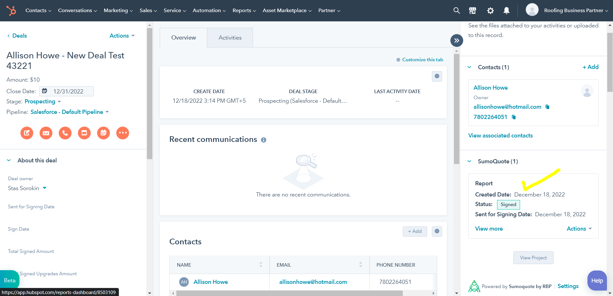Click the Signed status badge
Image resolution: width=613 pixels, height=296 pixels.
(508, 204)
